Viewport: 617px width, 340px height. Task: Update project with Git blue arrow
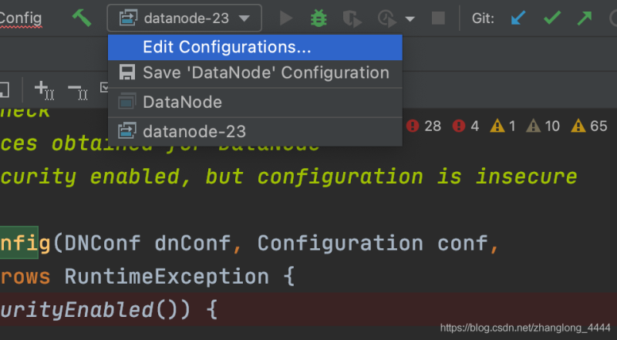click(521, 18)
